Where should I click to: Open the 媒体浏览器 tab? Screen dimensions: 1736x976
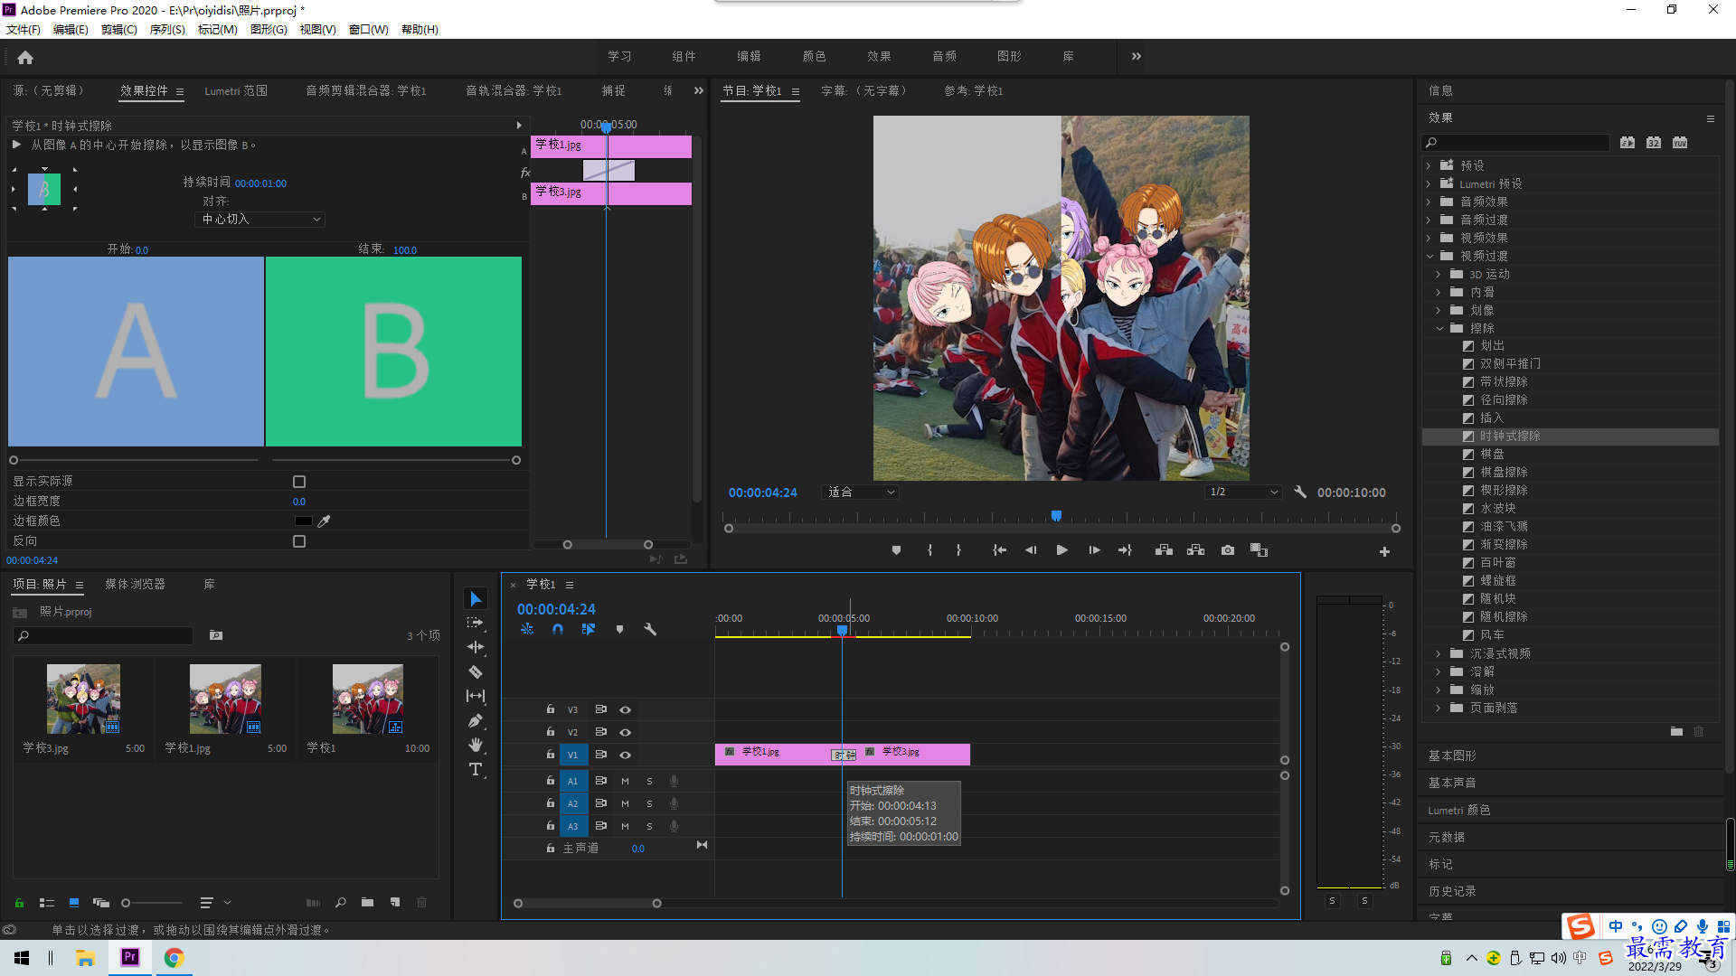pos(135,585)
